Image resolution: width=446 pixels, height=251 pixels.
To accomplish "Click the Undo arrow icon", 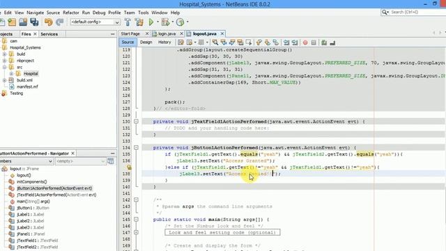I will 48,22.
